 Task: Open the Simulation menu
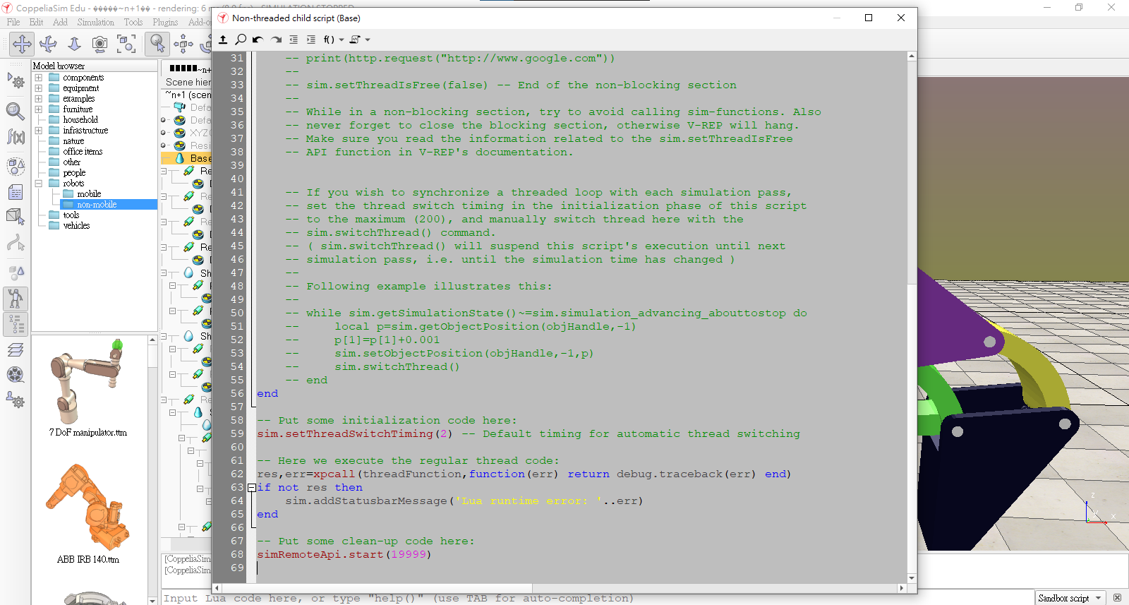pos(95,23)
